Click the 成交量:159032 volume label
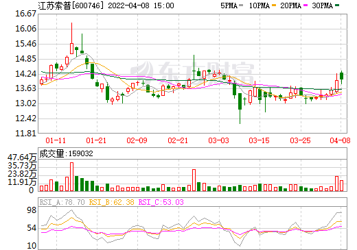The width and height of the screenshot is (357, 250). pos(67,153)
